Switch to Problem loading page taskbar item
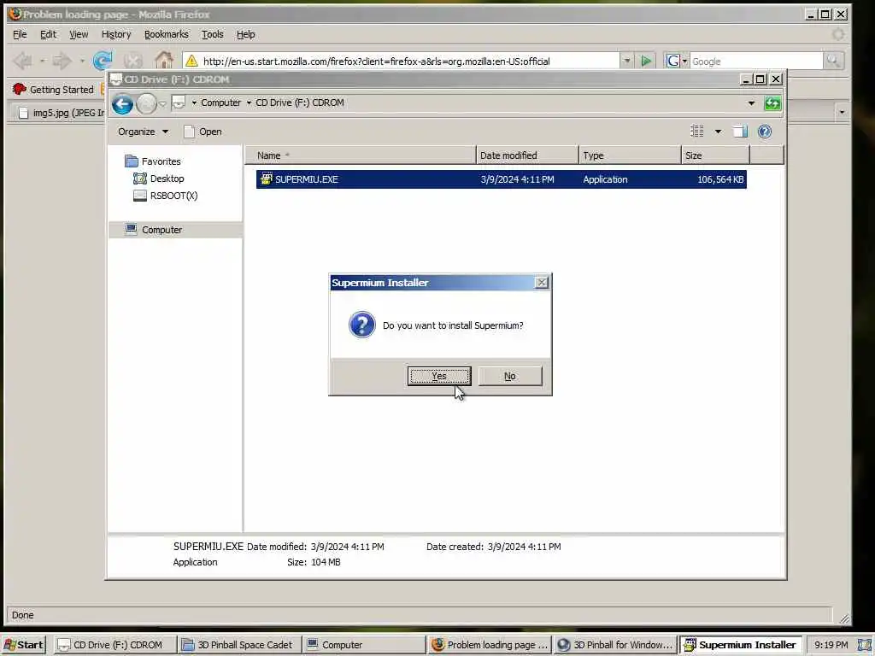The height and width of the screenshot is (656, 875). pos(490,645)
